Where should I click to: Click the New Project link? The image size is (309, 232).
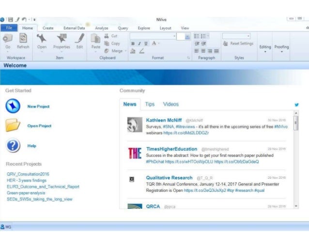[38, 107]
